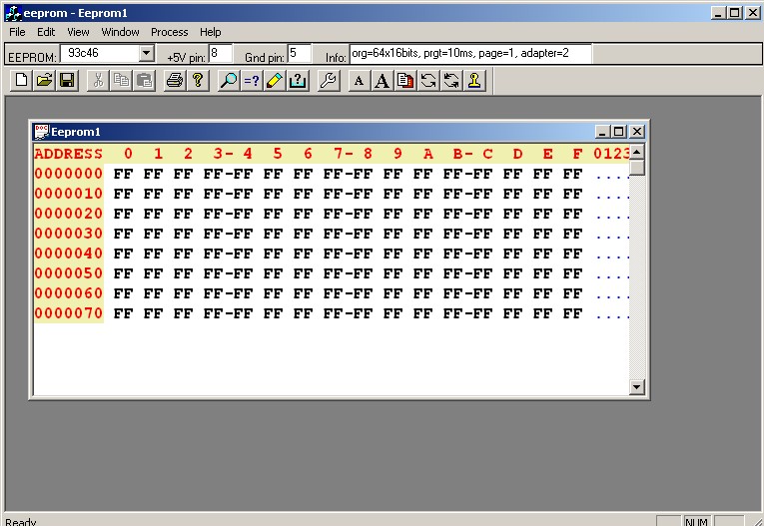764x526 pixels.
Task: Click the New file icon
Action: (21, 81)
